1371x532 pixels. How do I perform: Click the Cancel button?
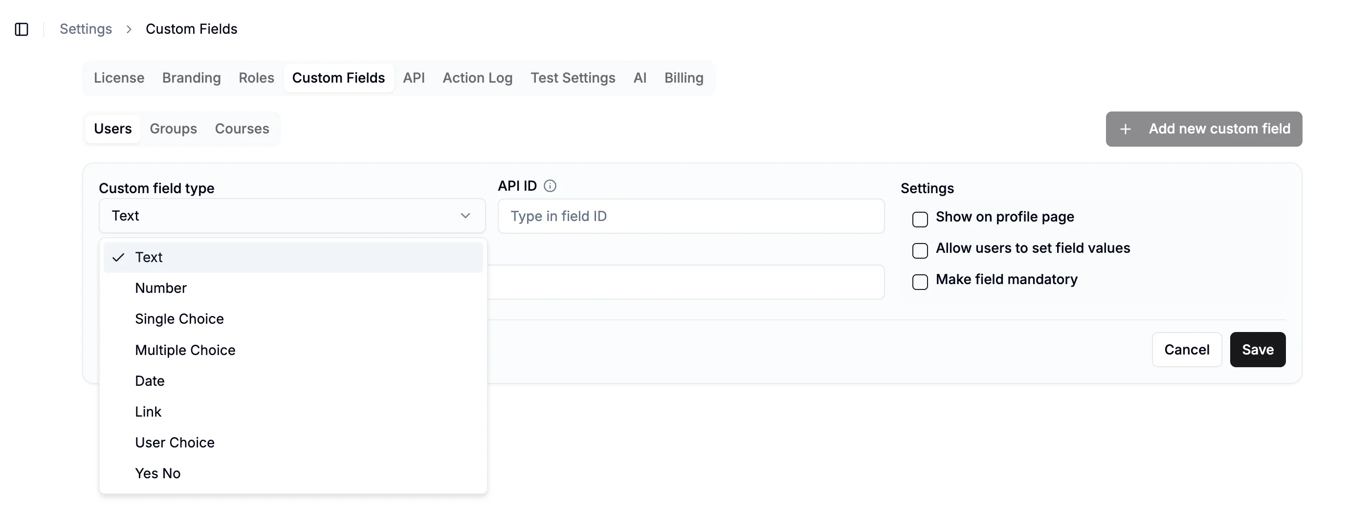pos(1186,350)
